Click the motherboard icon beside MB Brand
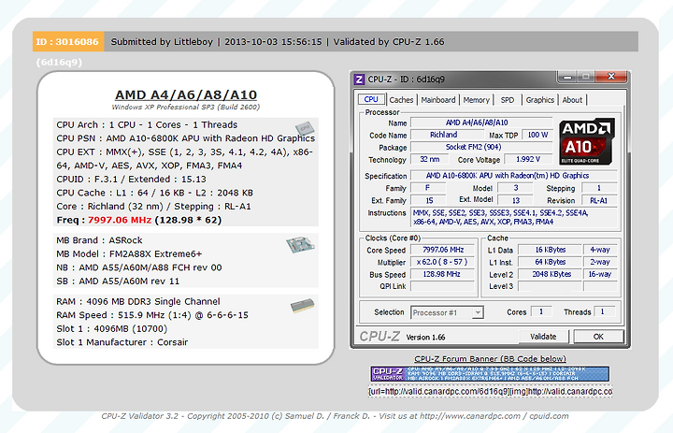This screenshot has width=673, height=433. click(x=300, y=244)
